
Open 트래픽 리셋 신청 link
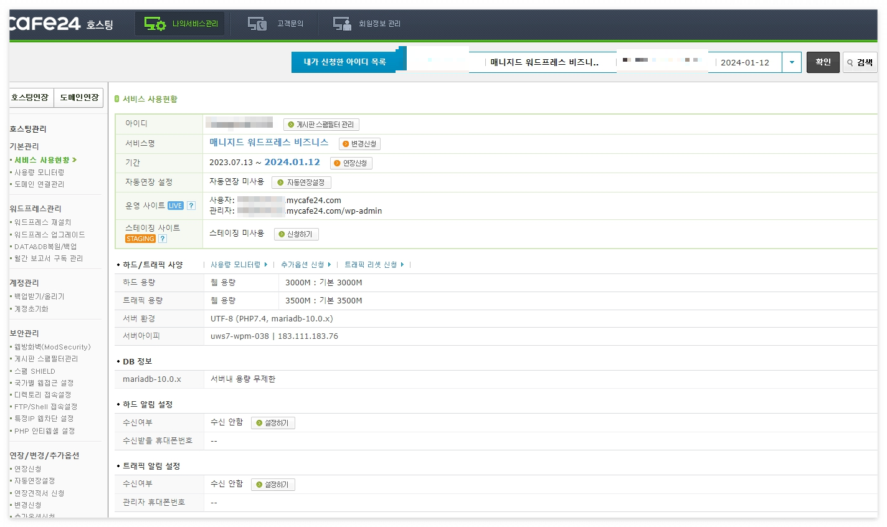pyautogui.click(x=374, y=265)
